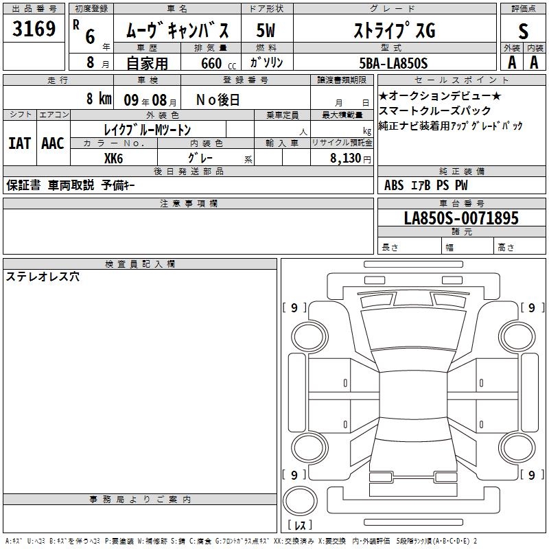Select the 外装 rating header

(x=512, y=48)
